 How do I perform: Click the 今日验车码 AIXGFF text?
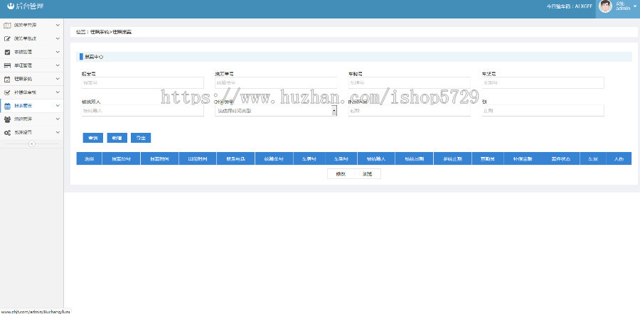(569, 6)
